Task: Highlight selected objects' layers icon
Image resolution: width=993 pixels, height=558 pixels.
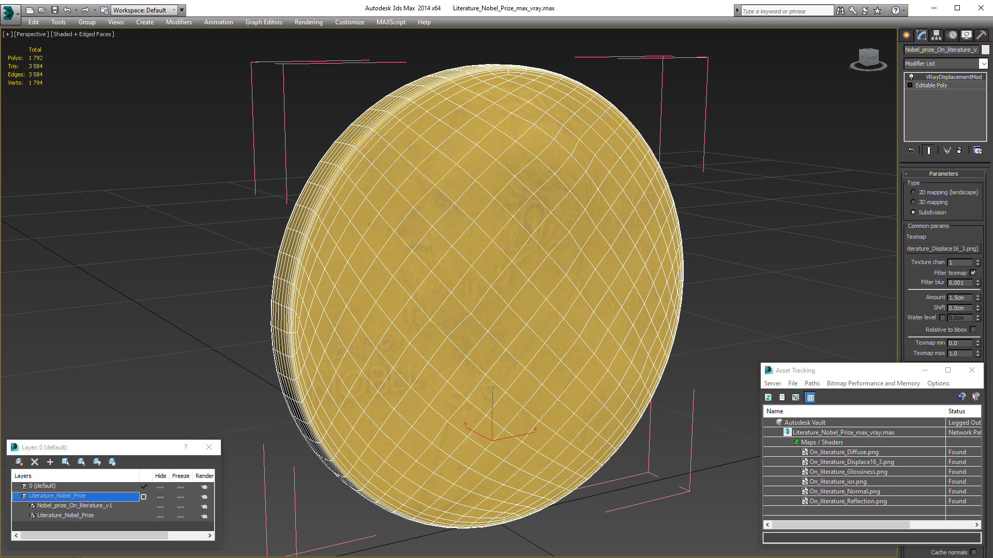Action: tap(81, 462)
